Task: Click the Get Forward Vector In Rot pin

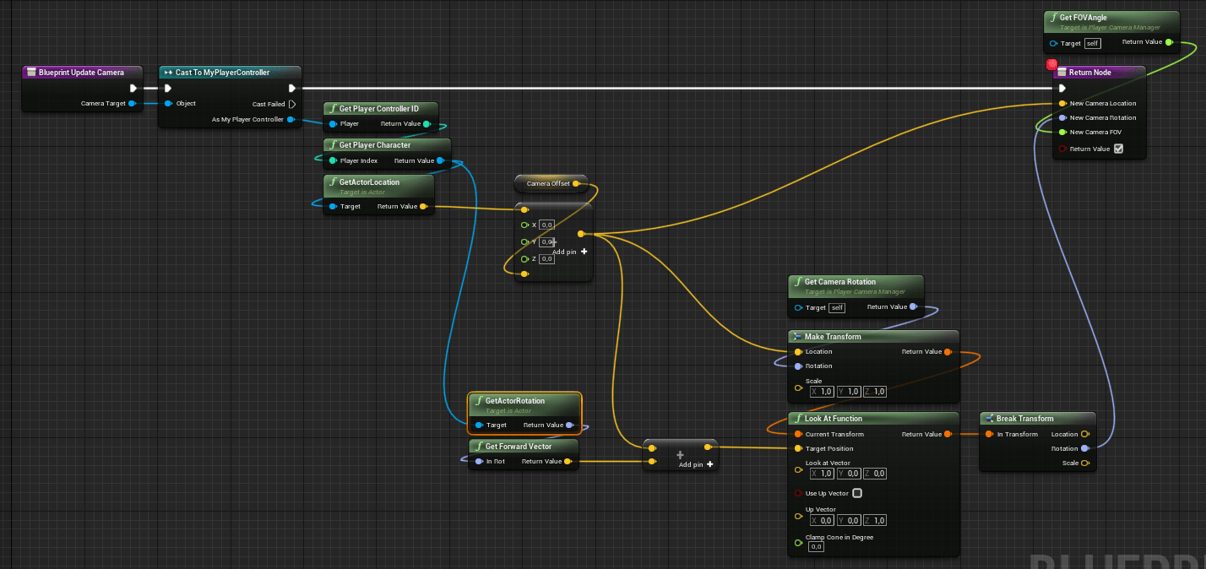Action: 478,462
